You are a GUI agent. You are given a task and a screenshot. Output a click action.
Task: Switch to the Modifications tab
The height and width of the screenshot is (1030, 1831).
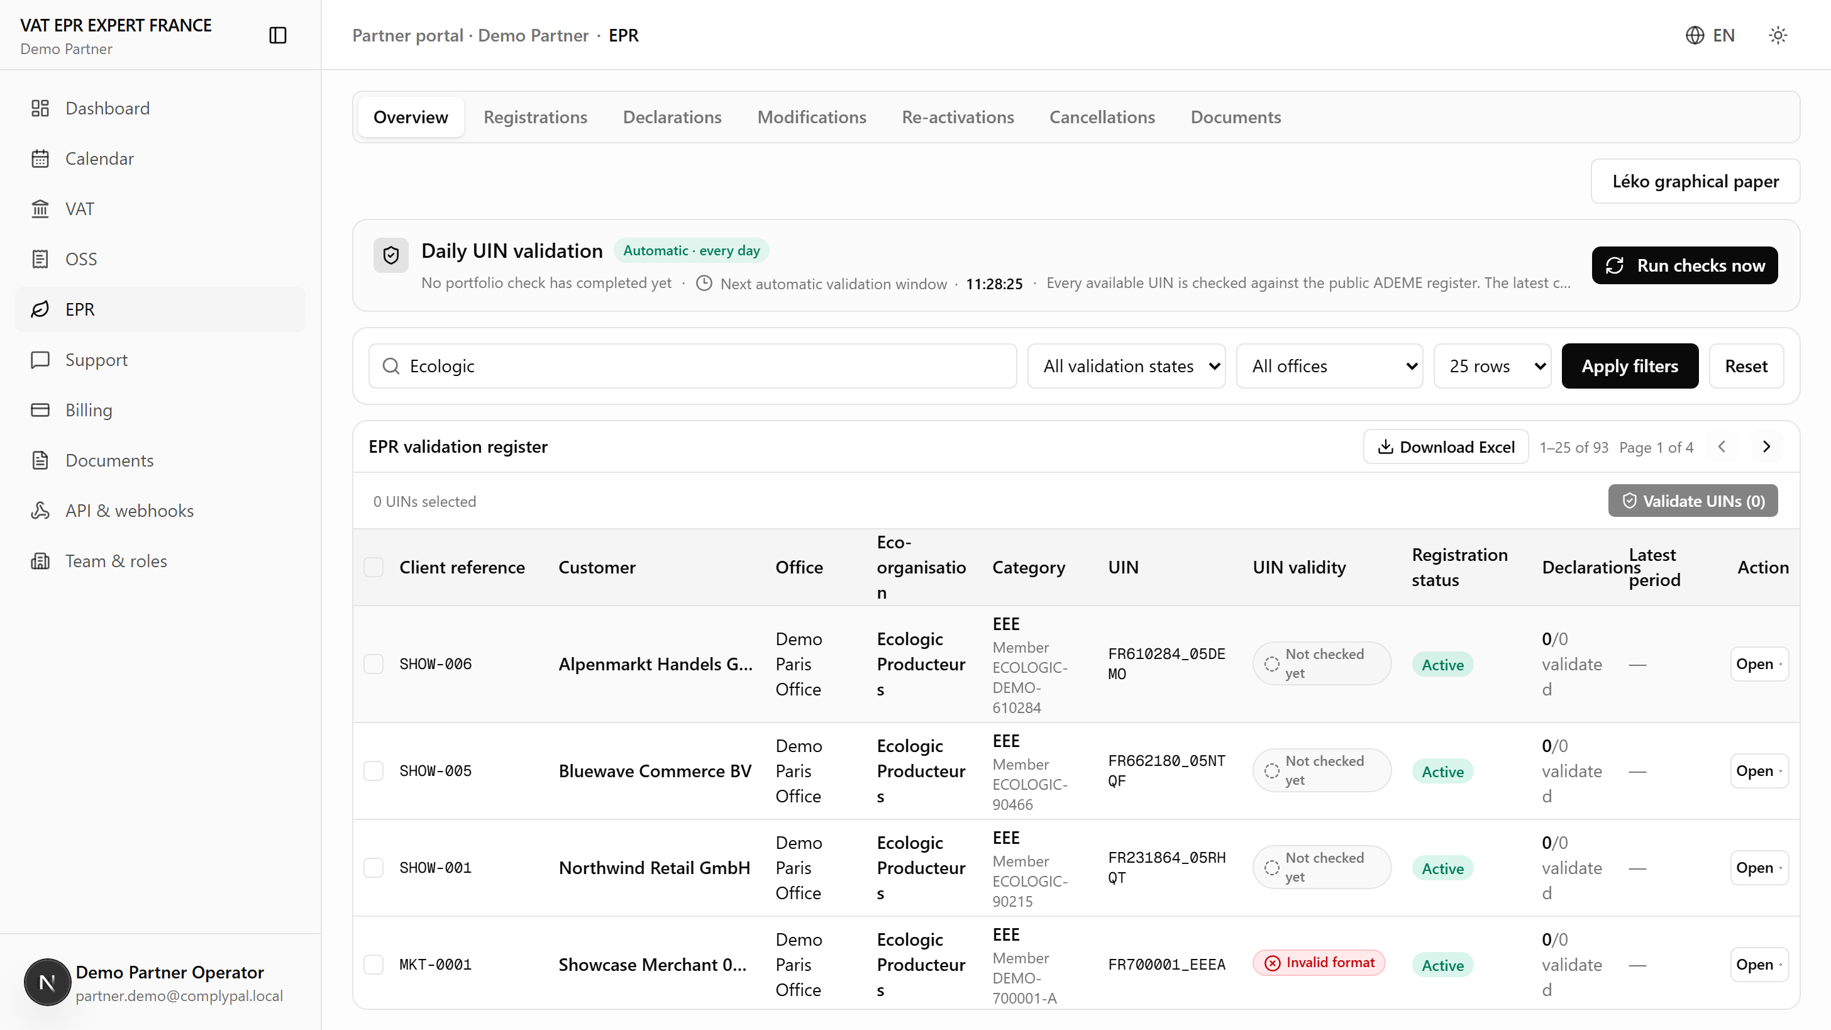coord(812,118)
